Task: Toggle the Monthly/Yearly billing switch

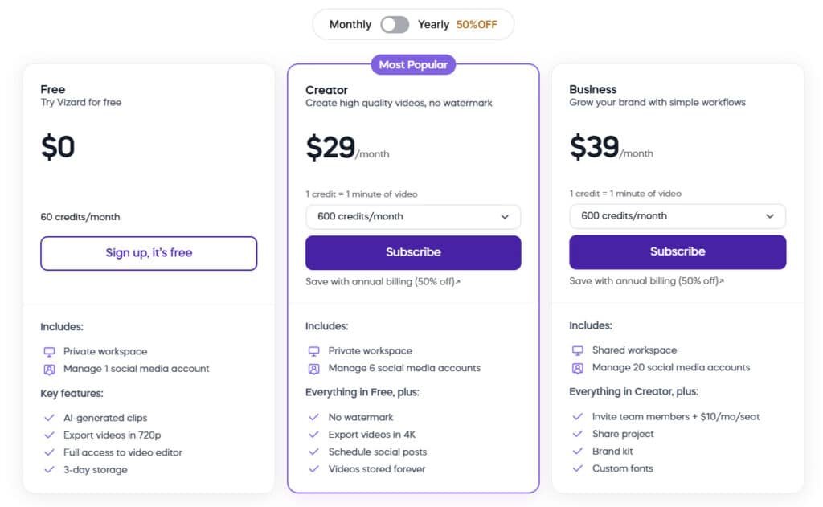Action: tap(395, 25)
